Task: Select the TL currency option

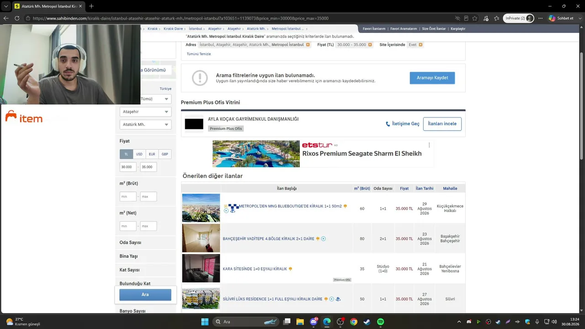Action: point(126,154)
